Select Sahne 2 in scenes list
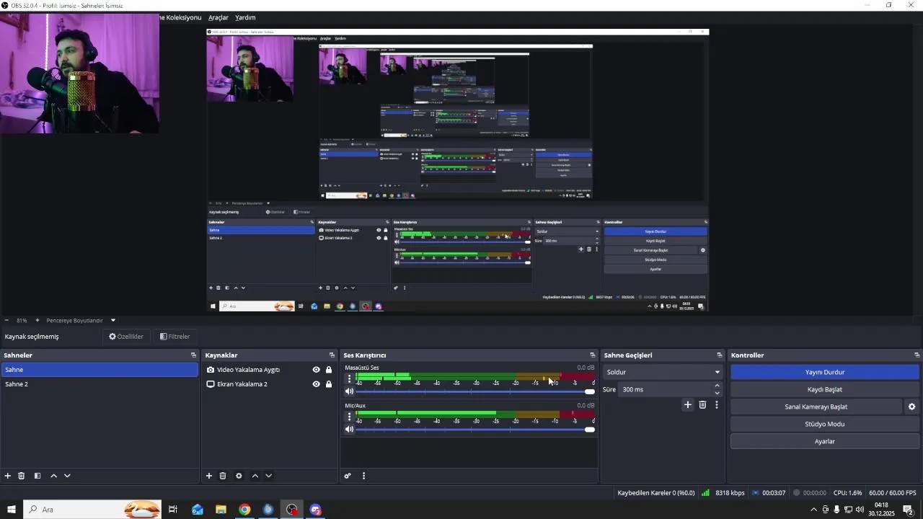This screenshot has width=923, height=519. (100, 384)
